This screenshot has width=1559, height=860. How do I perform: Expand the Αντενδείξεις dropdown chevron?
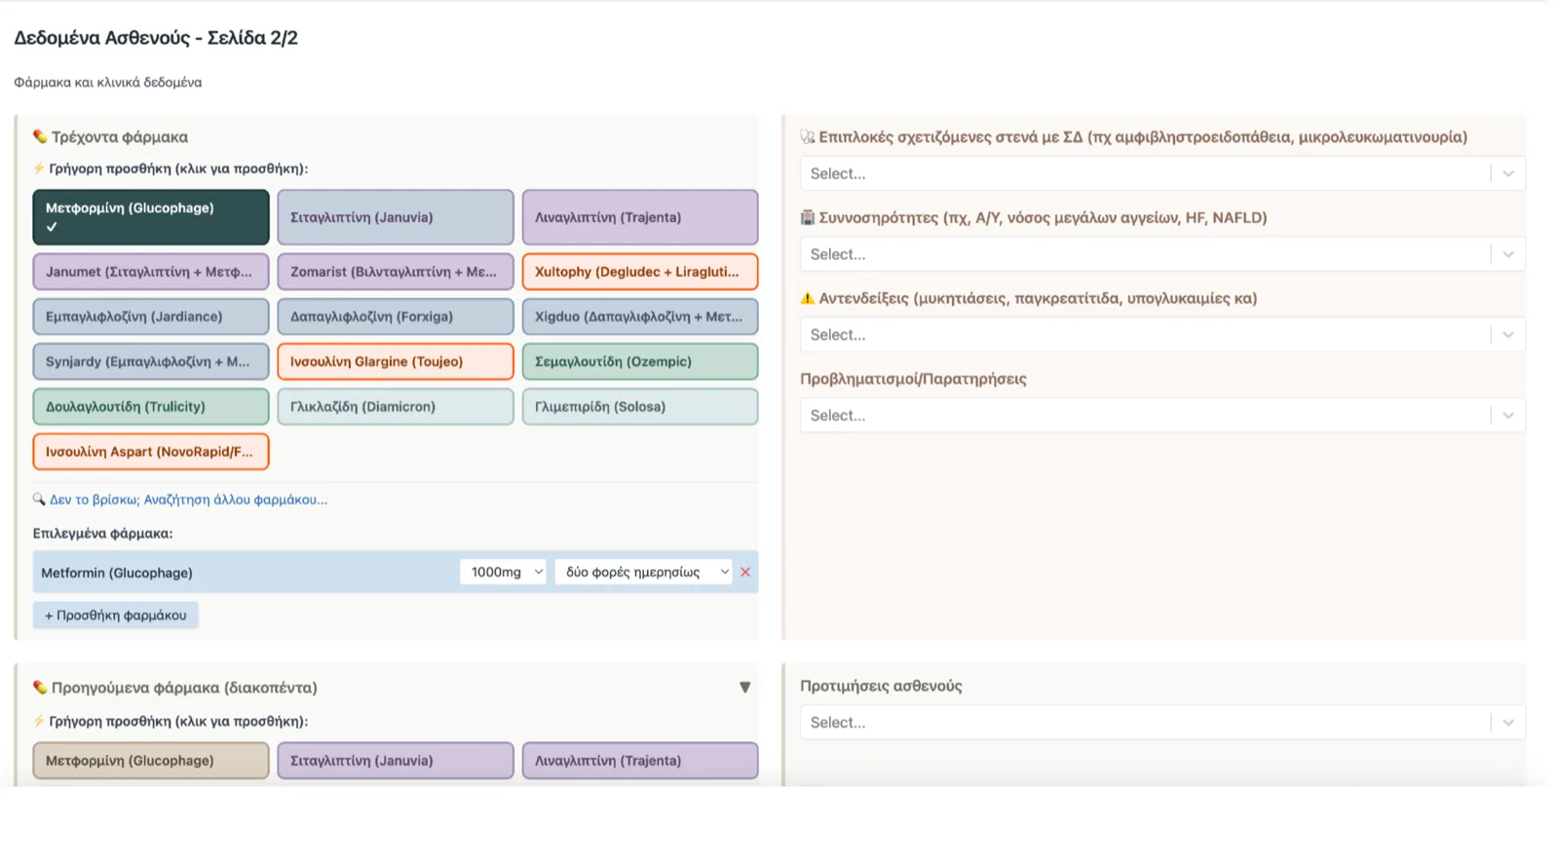click(1508, 334)
